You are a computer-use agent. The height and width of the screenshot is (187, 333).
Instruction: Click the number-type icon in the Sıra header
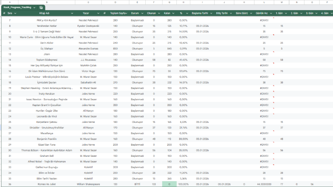(x=4, y=13)
